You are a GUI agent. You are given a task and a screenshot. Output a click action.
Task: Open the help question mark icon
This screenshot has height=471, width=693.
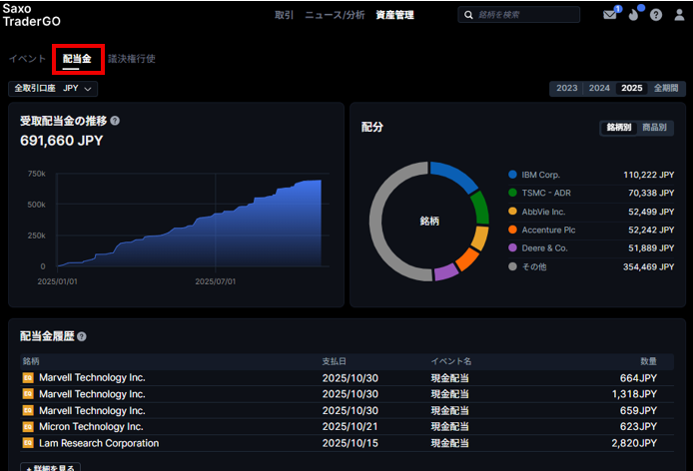[x=656, y=15]
